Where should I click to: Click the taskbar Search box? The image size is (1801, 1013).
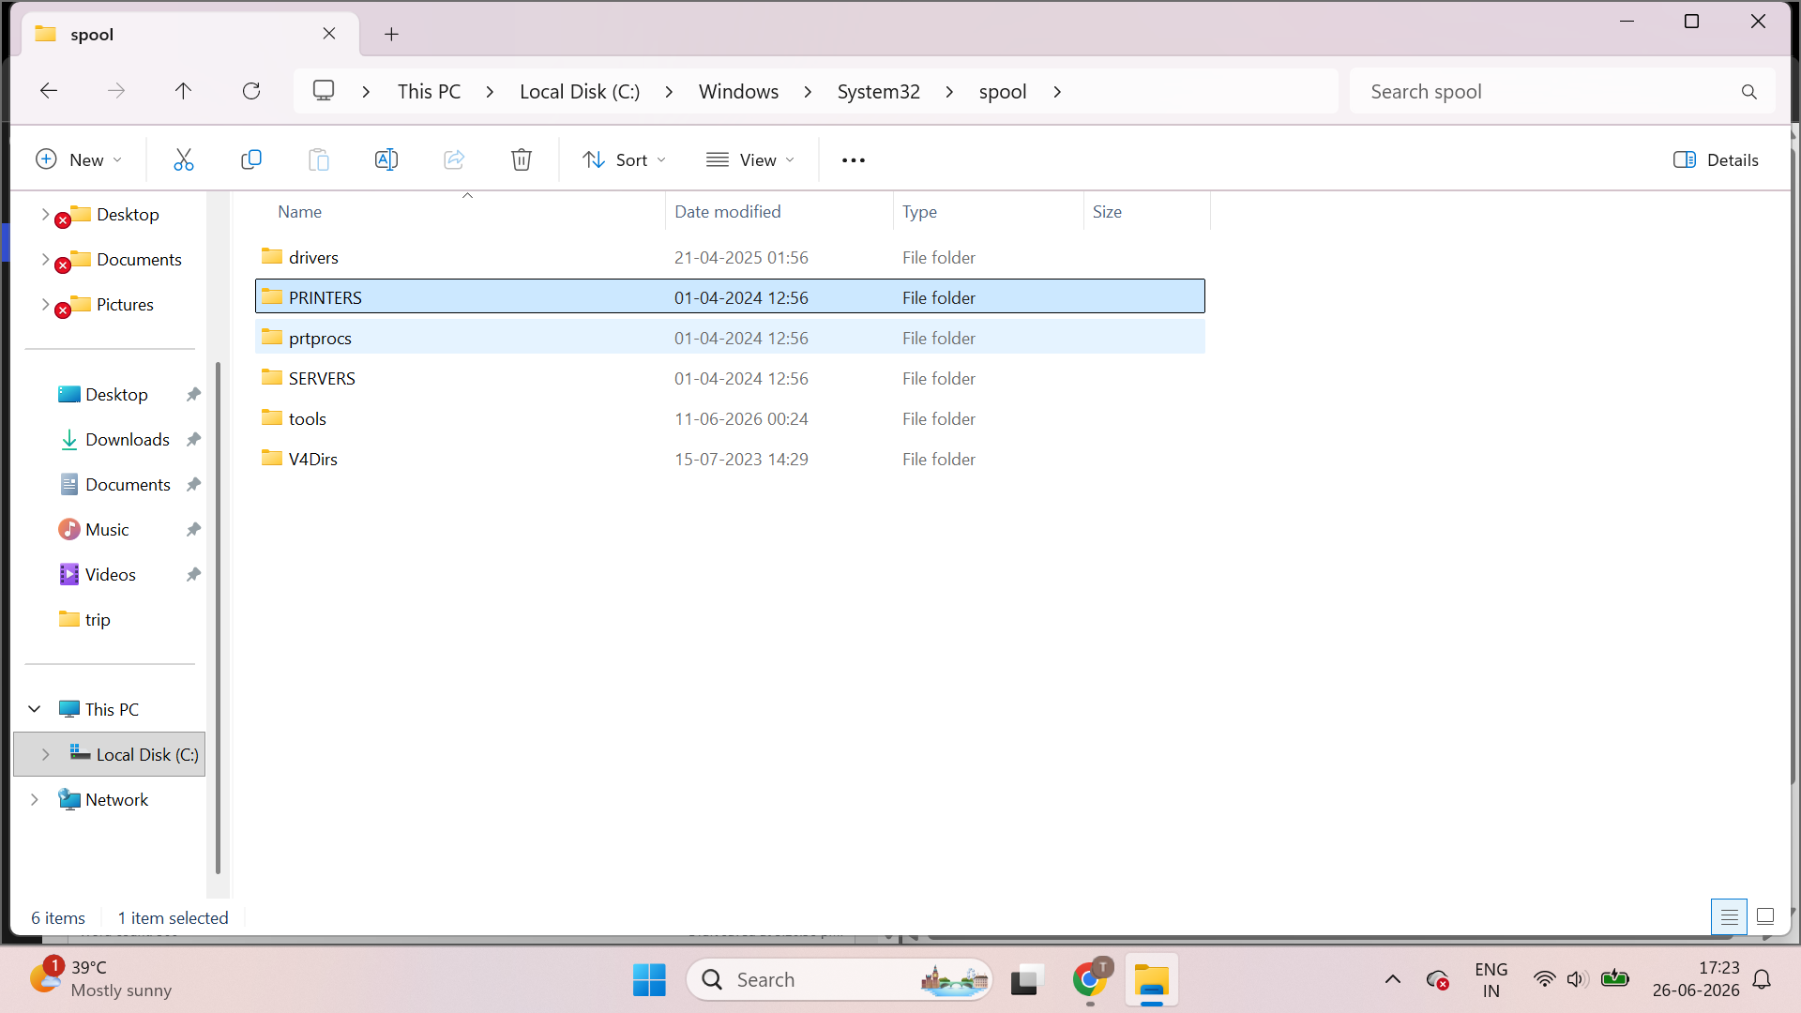840,980
